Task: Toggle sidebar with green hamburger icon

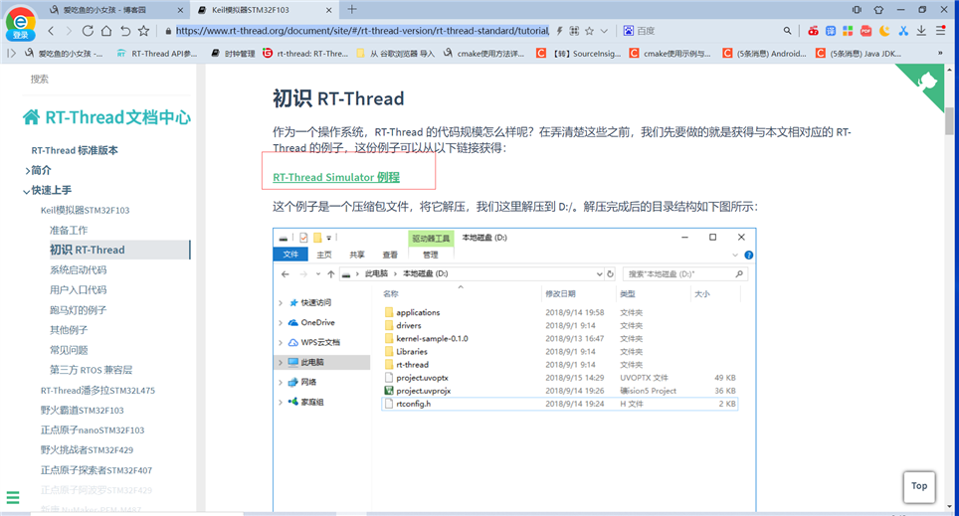Action: [x=13, y=497]
